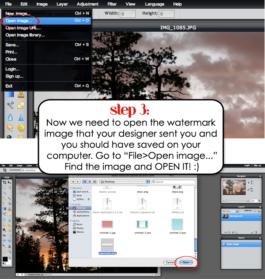This screenshot has height=279, width=265.
Task: Select the Magic Wand tool
Action: point(4,193)
